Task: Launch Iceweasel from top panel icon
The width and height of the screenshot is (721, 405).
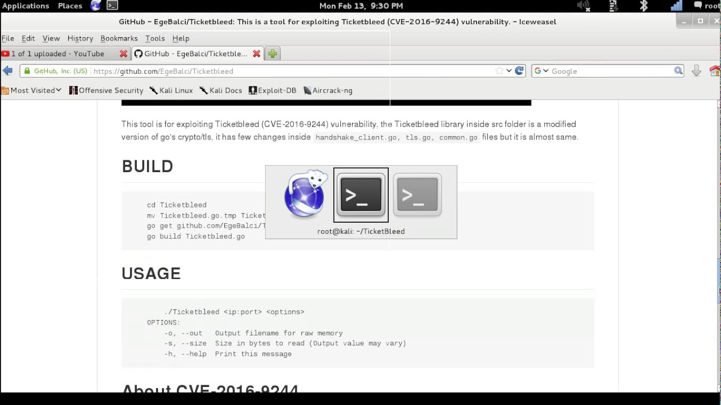Action: coord(96,6)
